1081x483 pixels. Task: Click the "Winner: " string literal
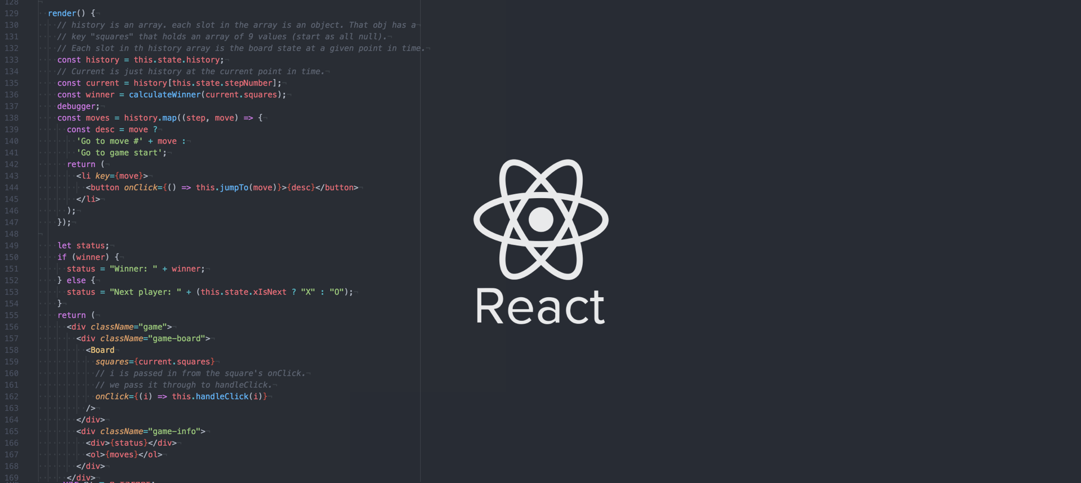coord(133,269)
